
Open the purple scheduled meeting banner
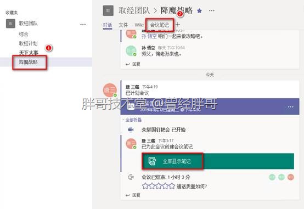[x=210, y=106]
